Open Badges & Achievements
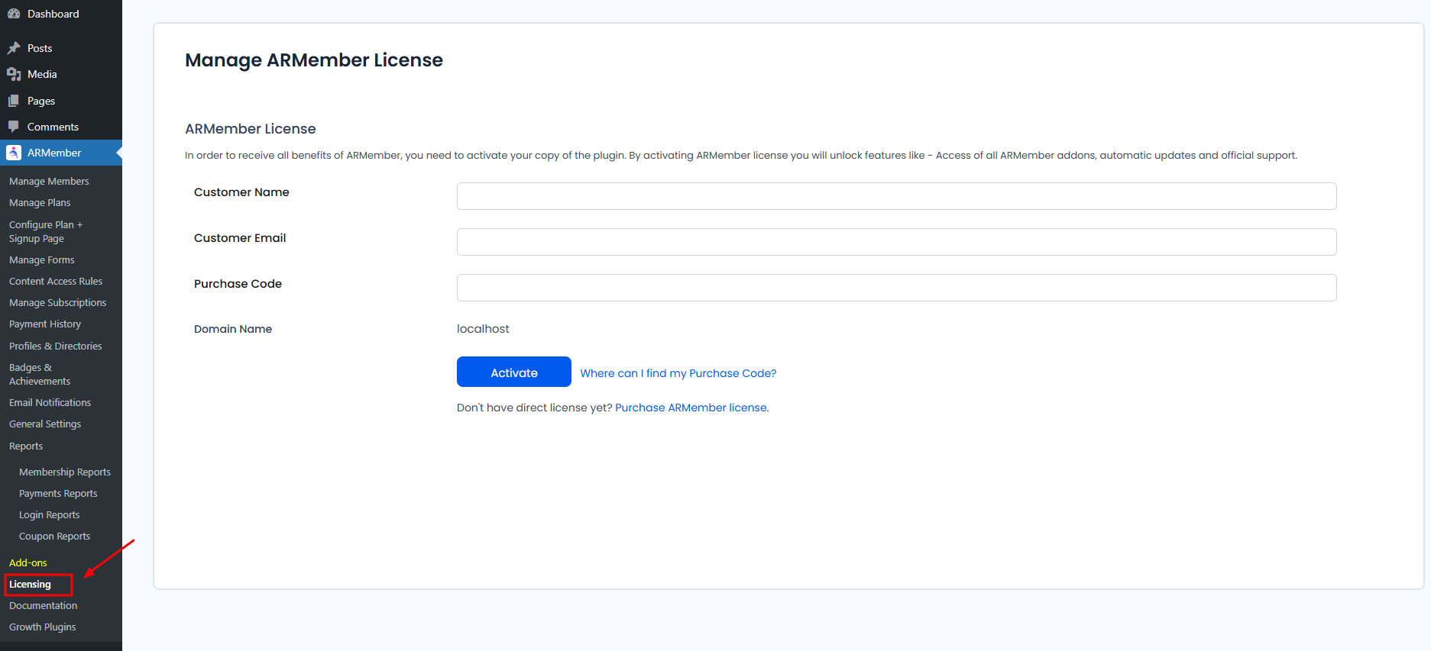 pos(40,375)
